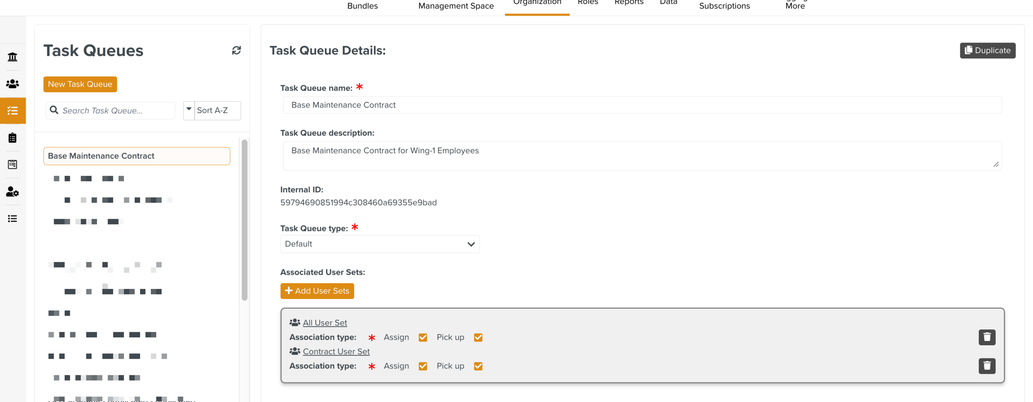
Task: Delete the Contract User Set association
Action: pyautogui.click(x=987, y=366)
